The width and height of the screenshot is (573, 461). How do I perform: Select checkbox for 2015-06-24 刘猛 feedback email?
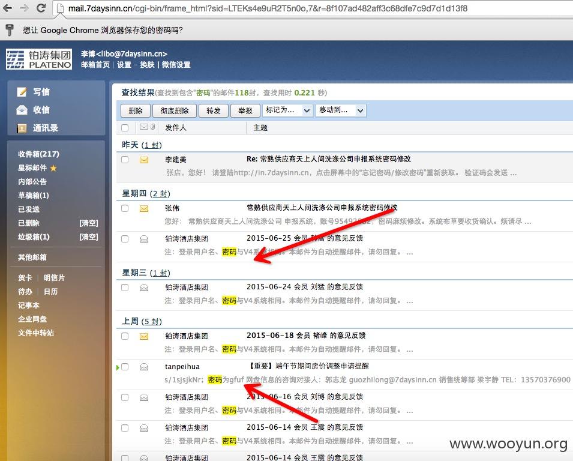(125, 288)
